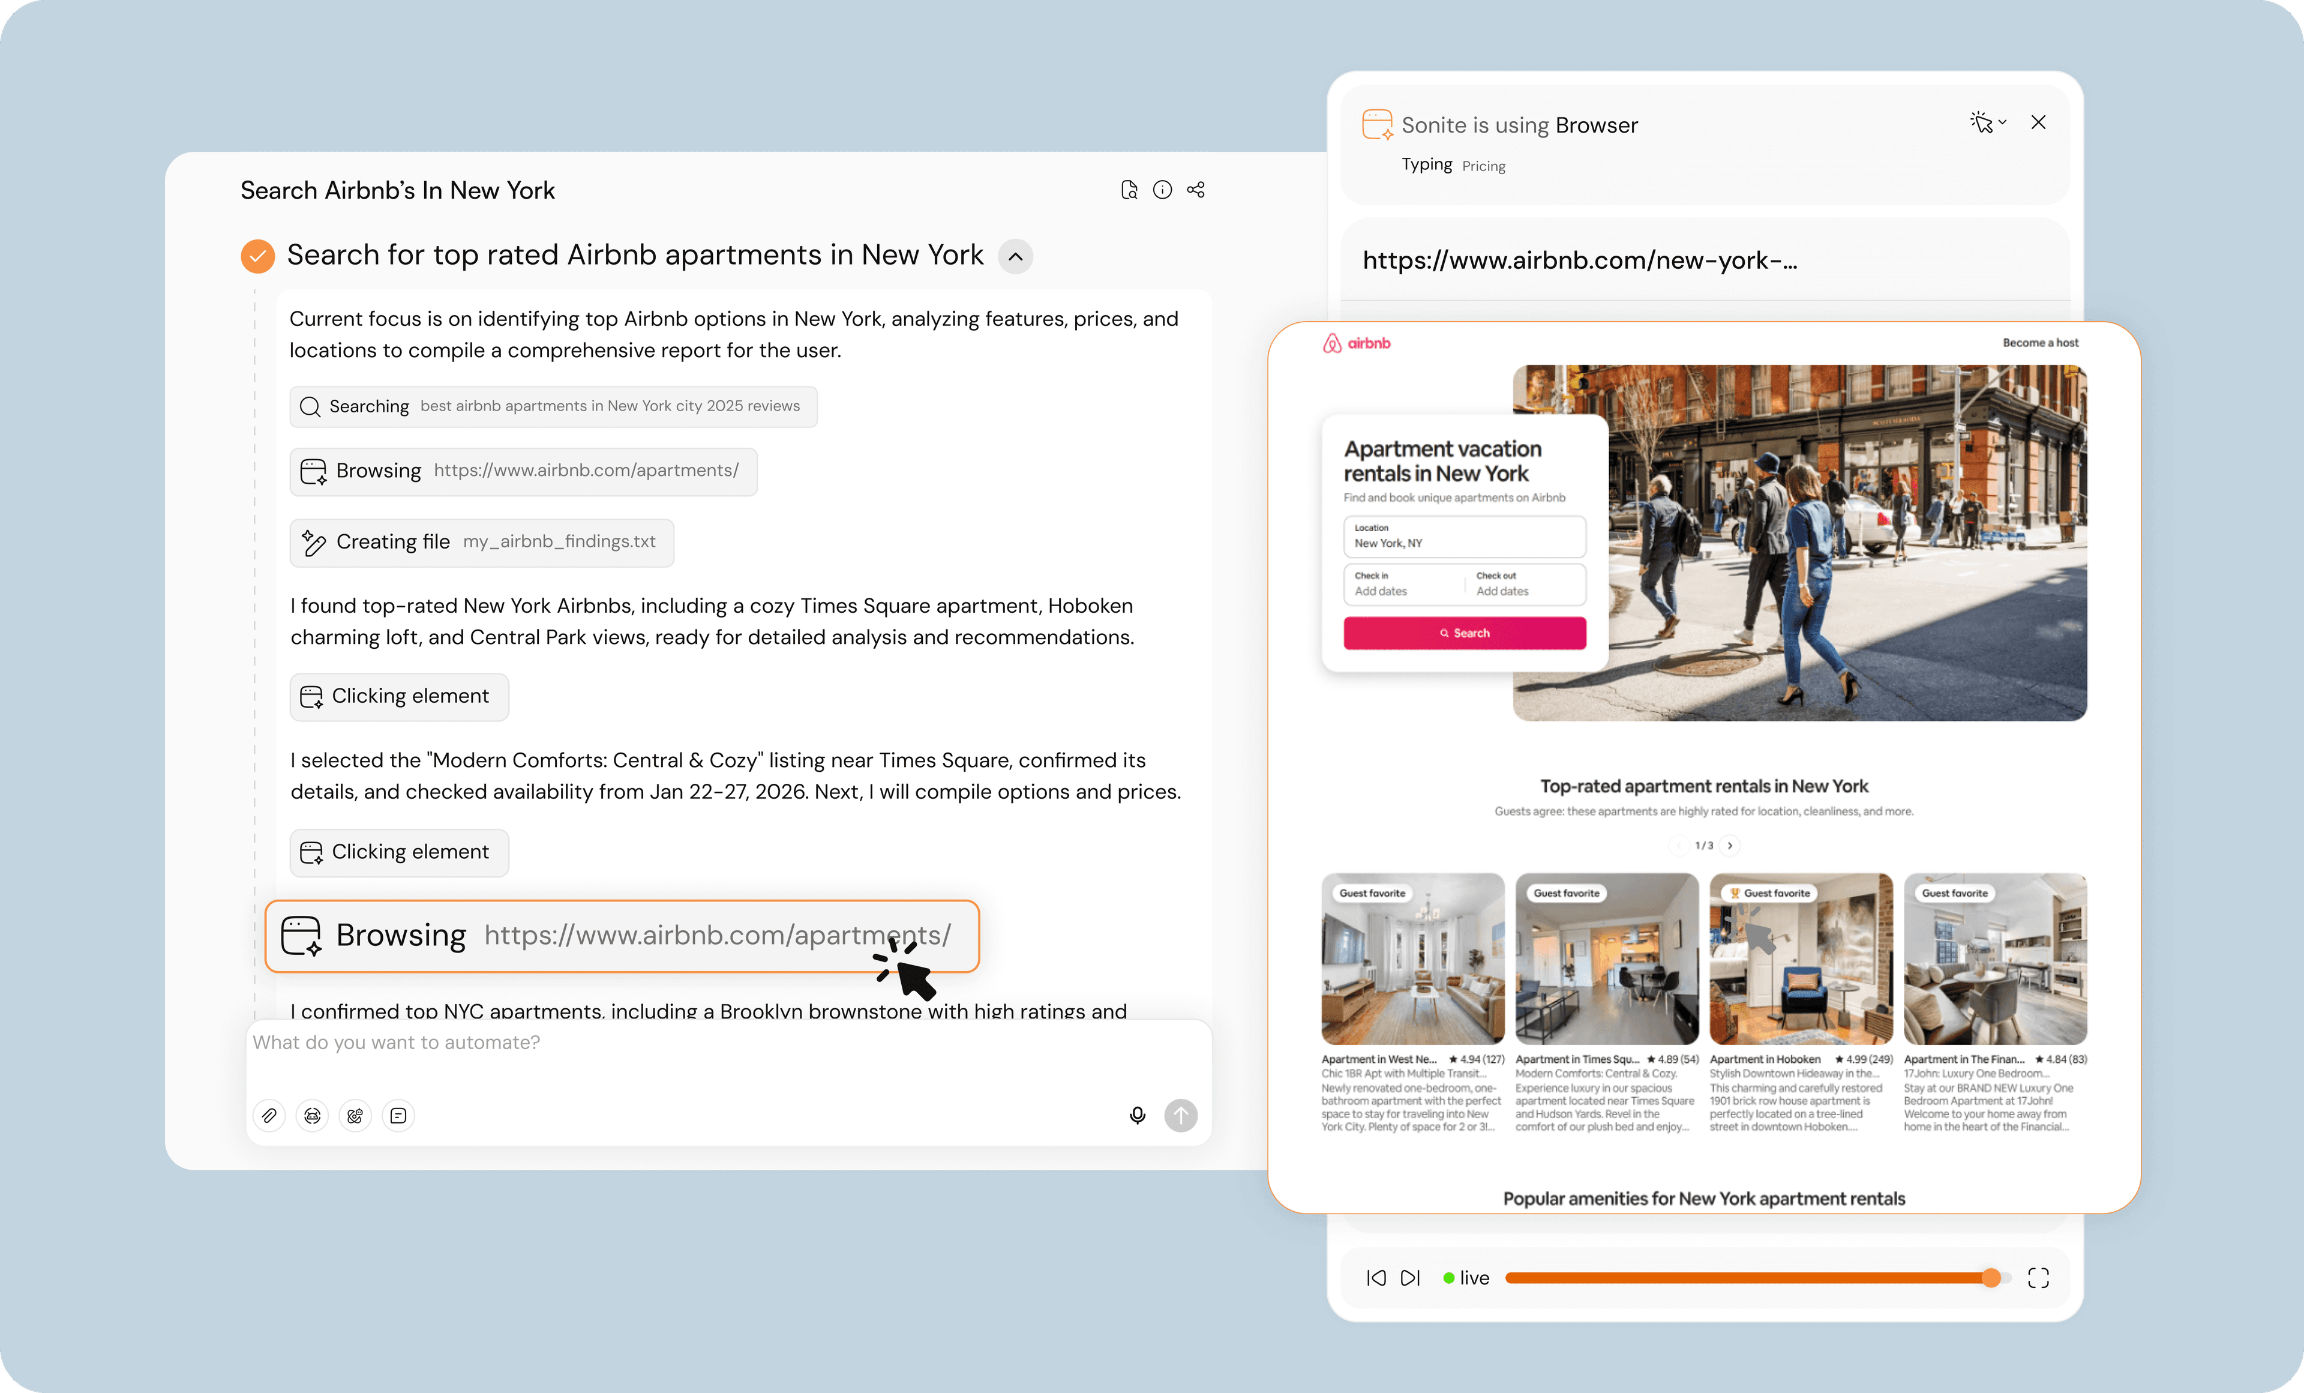
Task: Attach a file using the paperclip icon
Action: pyautogui.click(x=268, y=1115)
